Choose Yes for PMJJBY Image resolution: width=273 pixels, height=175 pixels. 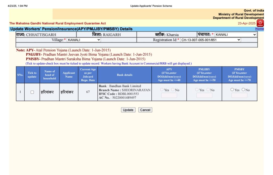point(197,90)
